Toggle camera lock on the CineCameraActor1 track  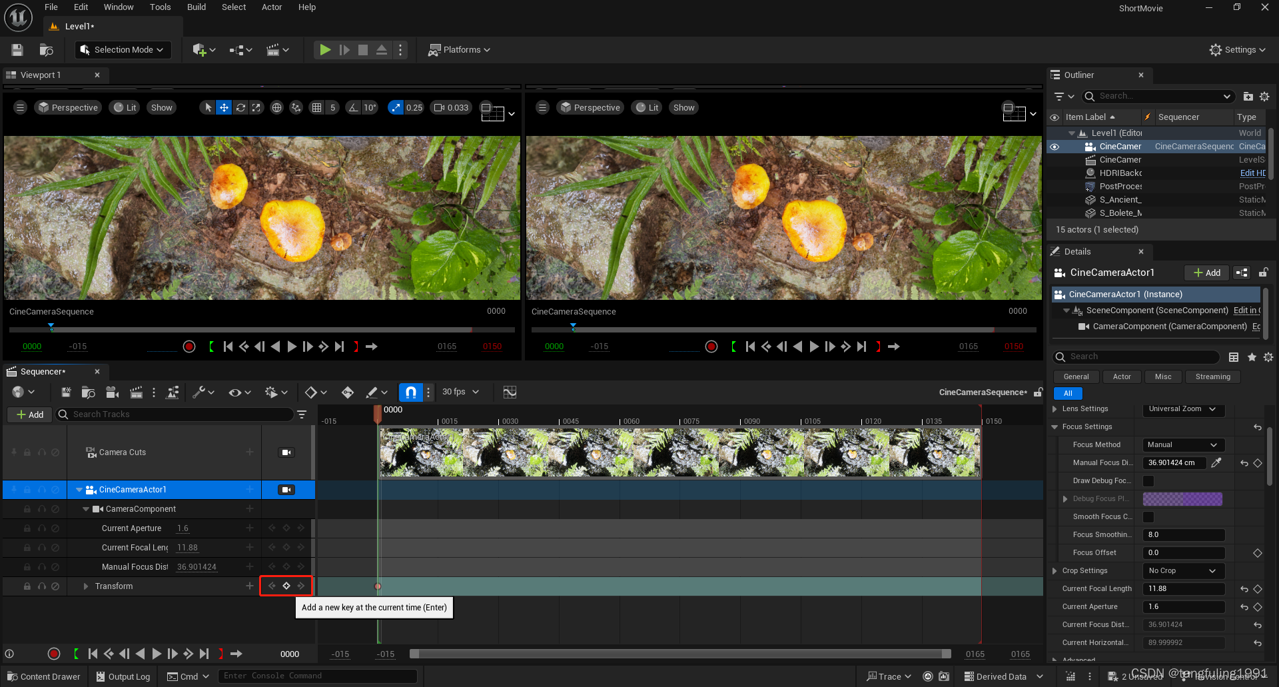[286, 490]
